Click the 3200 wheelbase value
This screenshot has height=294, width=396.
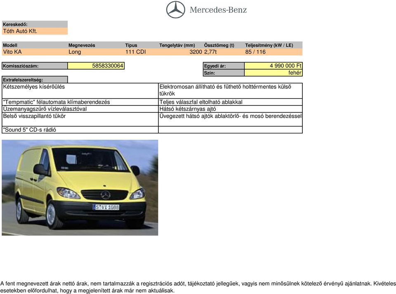point(196,52)
